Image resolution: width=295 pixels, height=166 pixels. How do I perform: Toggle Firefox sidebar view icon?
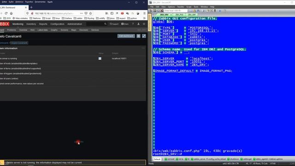(112, 13)
